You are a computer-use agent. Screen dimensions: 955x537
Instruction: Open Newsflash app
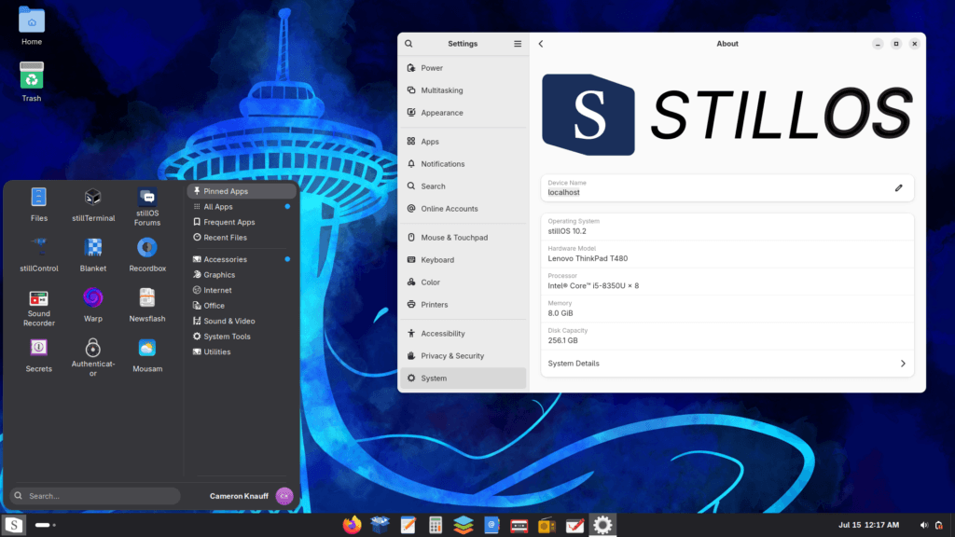click(x=146, y=305)
